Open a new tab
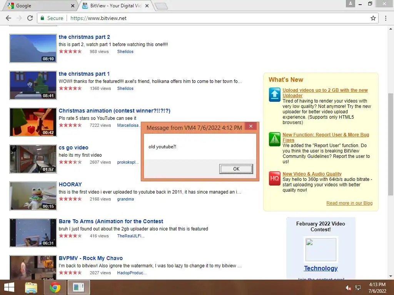The width and height of the screenshot is (394, 295). pyautogui.click(x=161, y=6)
